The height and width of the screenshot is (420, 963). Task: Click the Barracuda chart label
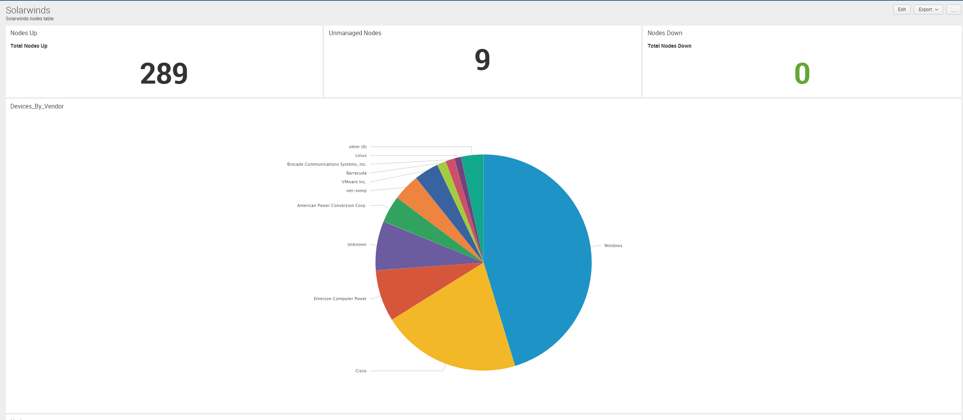[356, 173]
